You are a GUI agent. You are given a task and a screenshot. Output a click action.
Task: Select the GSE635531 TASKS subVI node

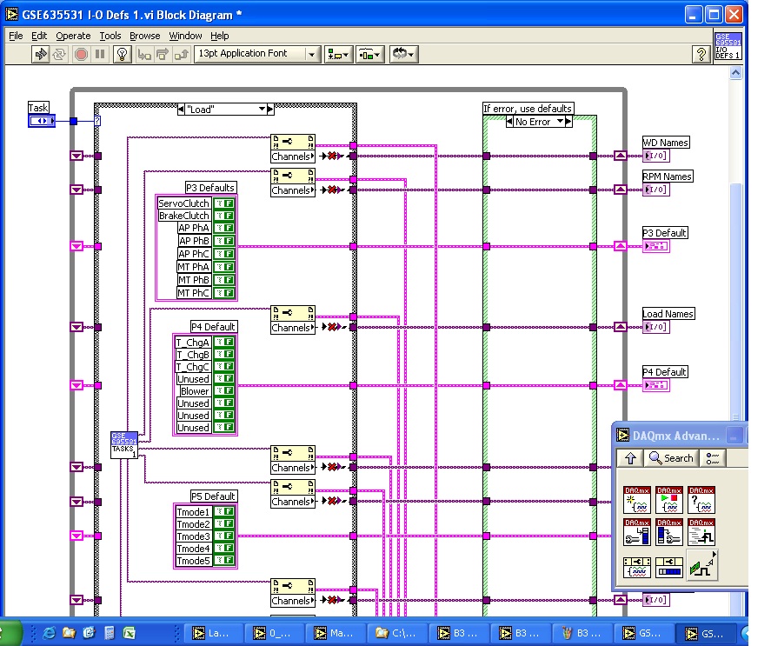click(124, 445)
